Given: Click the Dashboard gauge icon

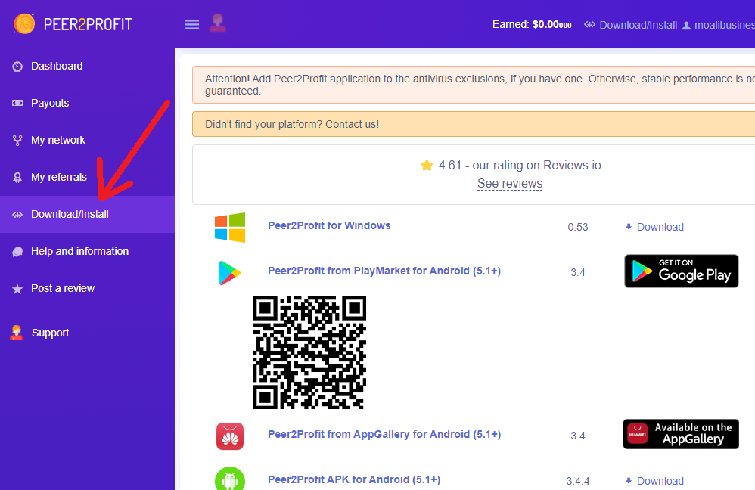Looking at the screenshot, I should tap(17, 67).
